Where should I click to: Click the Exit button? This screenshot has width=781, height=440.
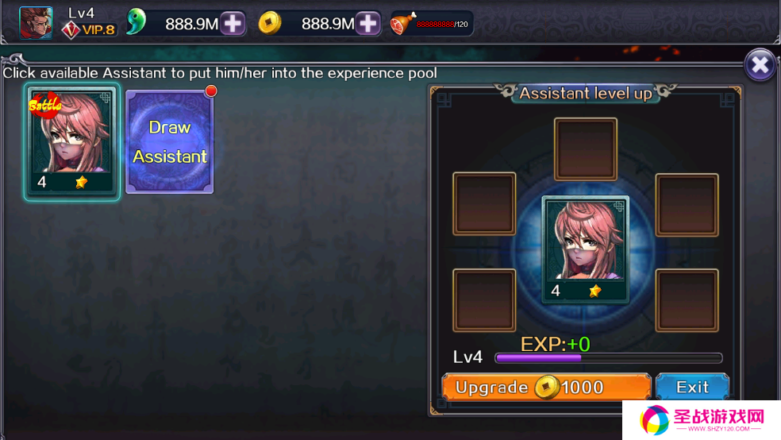coord(692,387)
